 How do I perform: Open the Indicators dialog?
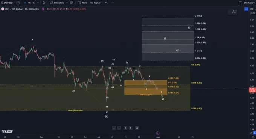[x=57, y=3]
